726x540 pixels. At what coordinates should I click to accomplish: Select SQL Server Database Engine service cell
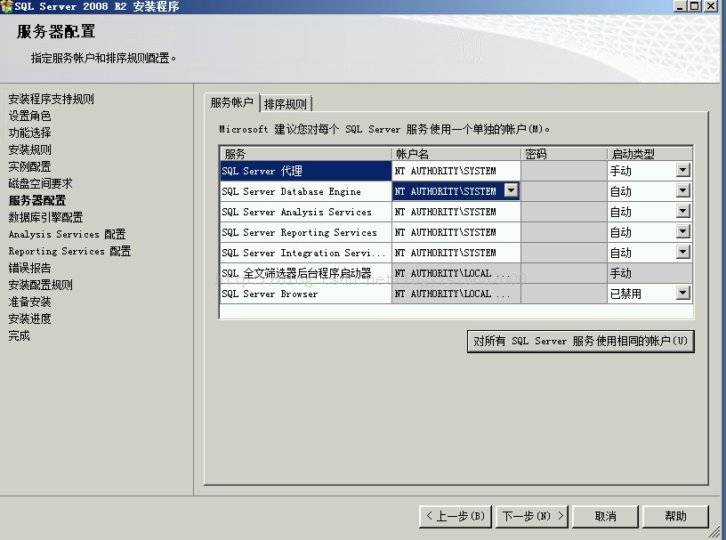[305, 191]
